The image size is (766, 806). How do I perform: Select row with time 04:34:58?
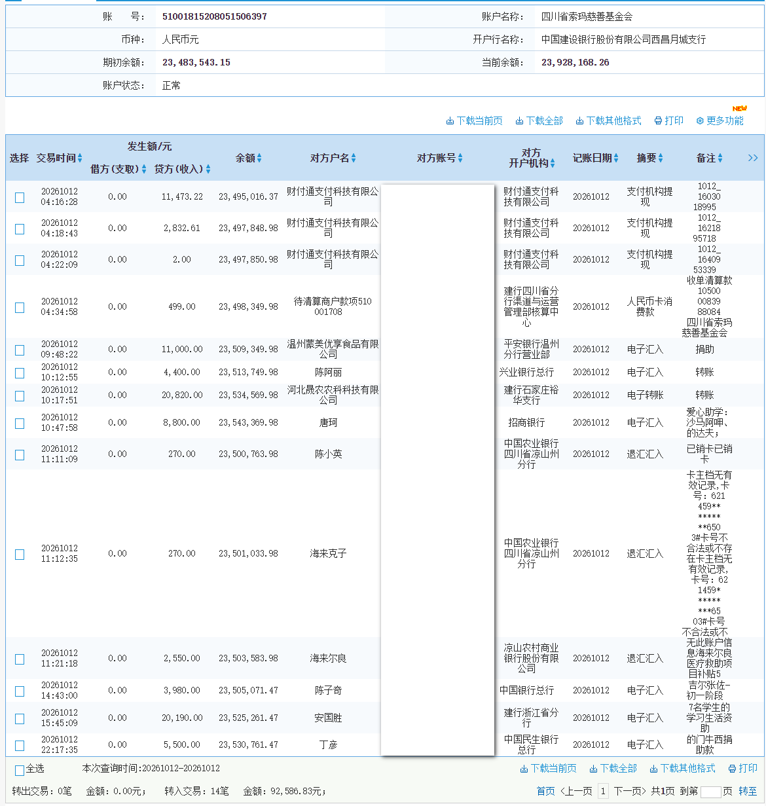[20, 307]
